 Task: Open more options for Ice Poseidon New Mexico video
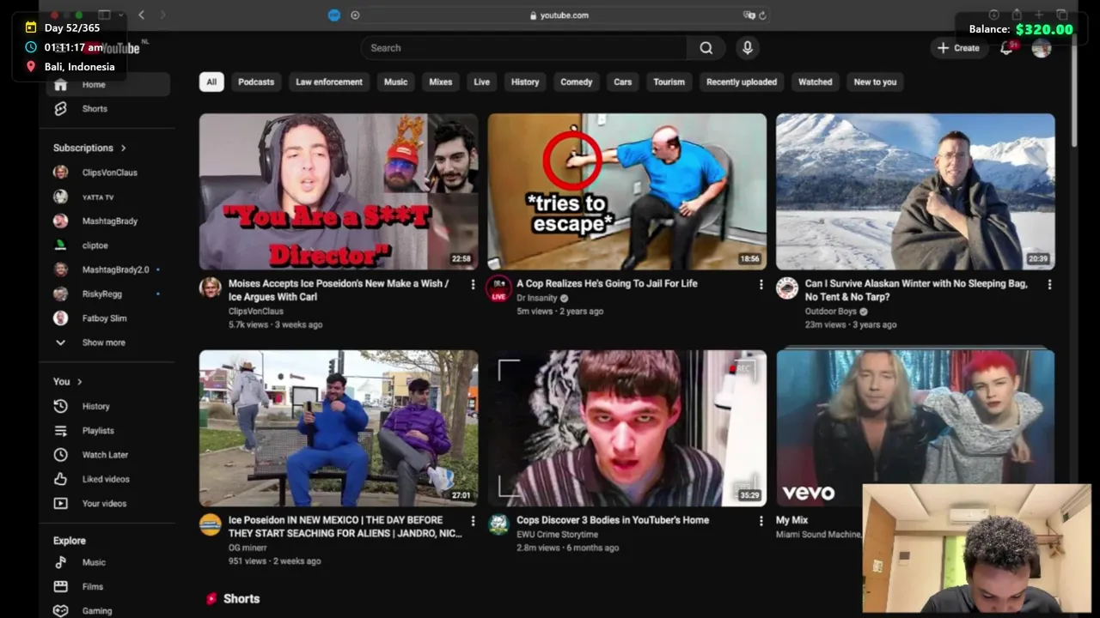[473, 521]
